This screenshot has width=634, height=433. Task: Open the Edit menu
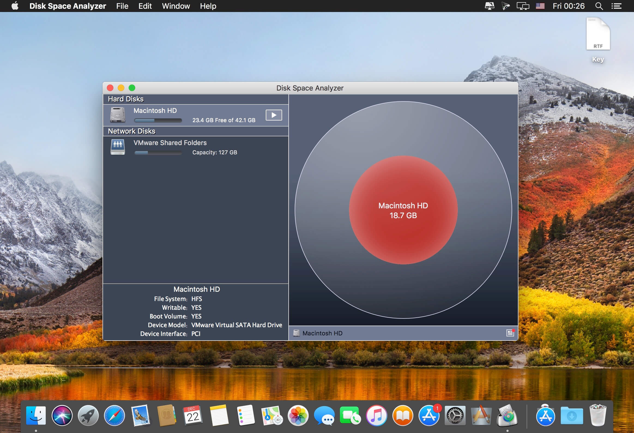[145, 6]
